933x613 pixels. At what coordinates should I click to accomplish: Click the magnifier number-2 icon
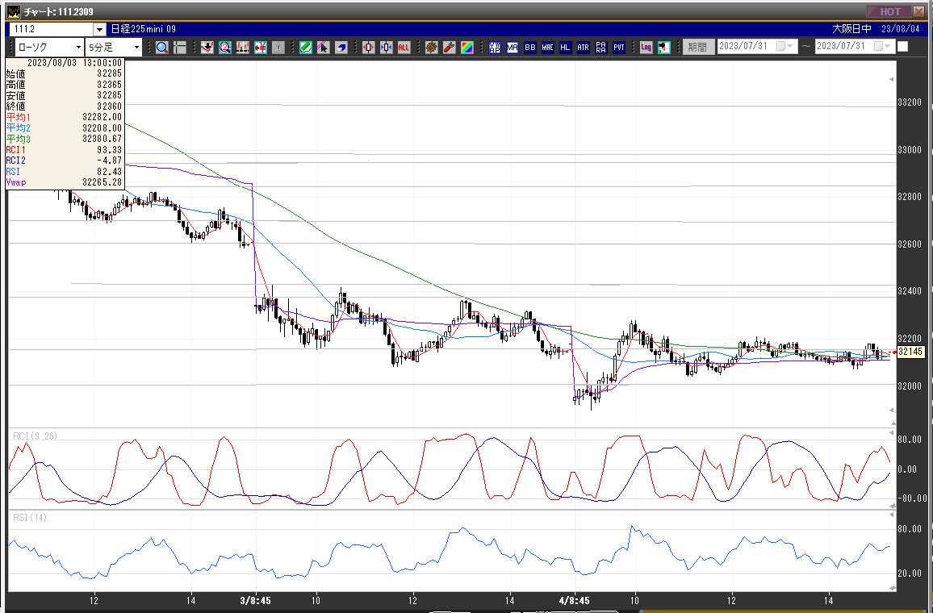pyautogui.click(x=225, y=48)
